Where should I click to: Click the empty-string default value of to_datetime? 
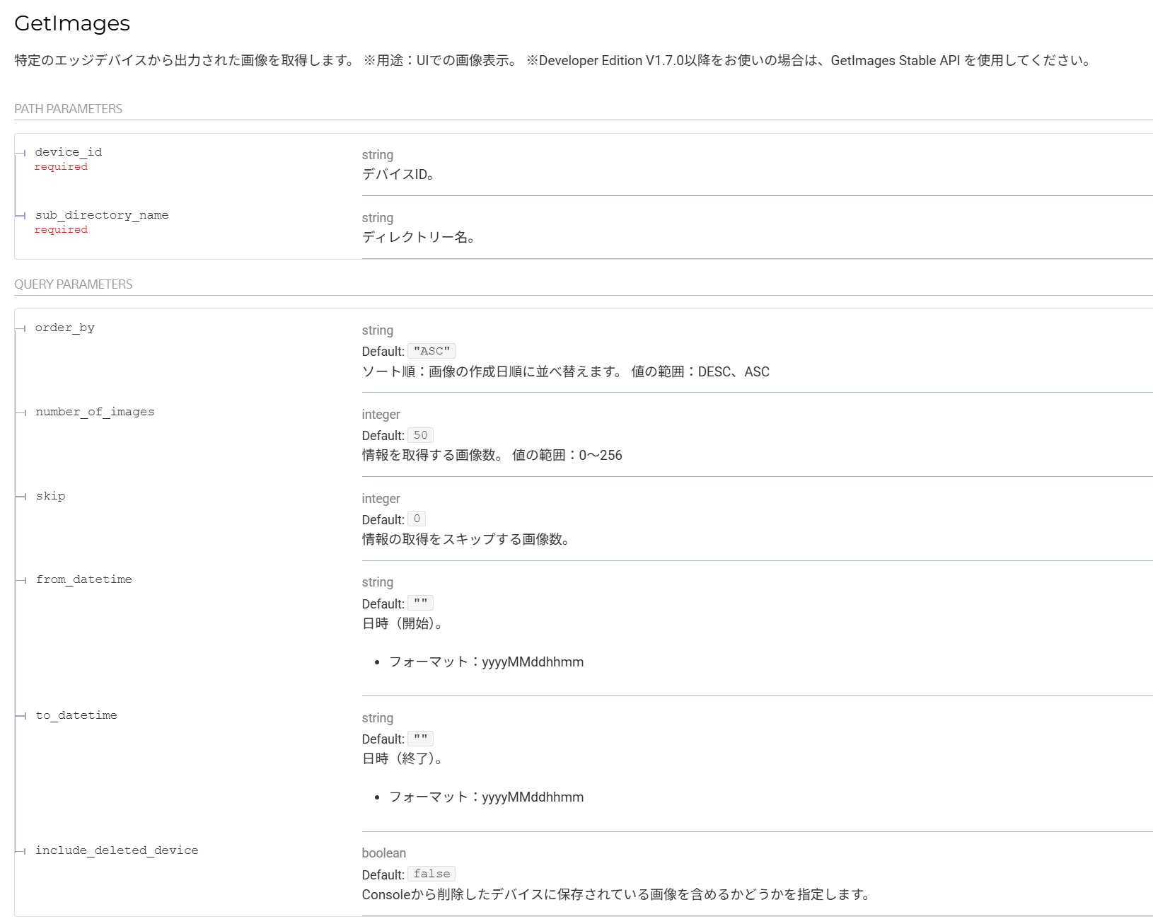tap(421, 739)
